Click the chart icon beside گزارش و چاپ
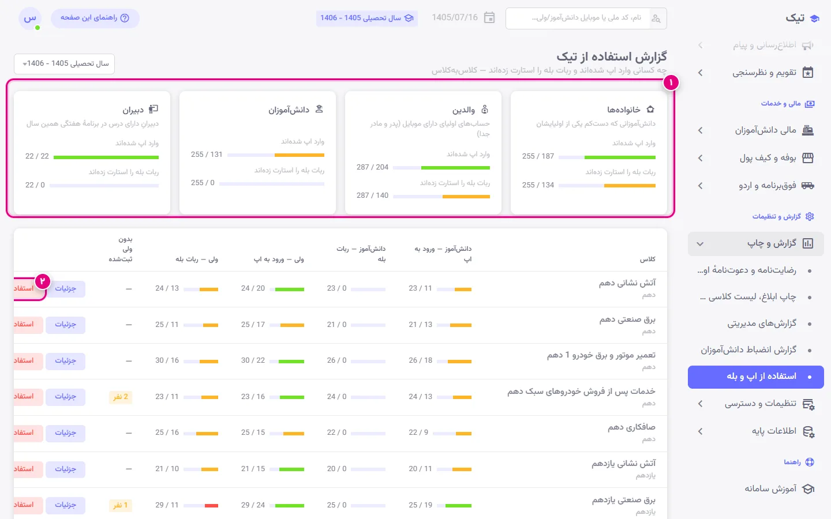Image resolution: width=831 pixels, height=519 pixels. click(x=808, y=243)
